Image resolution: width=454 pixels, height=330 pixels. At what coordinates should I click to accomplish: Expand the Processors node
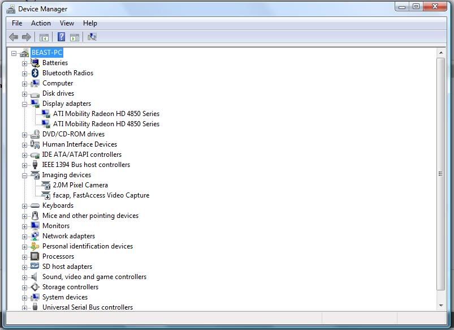point(25,257)
